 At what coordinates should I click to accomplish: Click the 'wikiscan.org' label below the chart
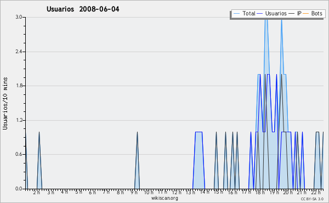pyautogui.click(x=164, y=198)
